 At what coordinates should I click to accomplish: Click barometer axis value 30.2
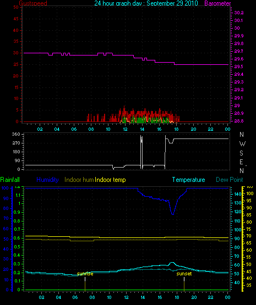pos(239,13)
